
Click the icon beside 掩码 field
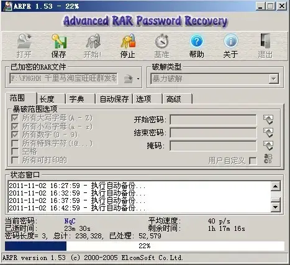click(268, 146)
